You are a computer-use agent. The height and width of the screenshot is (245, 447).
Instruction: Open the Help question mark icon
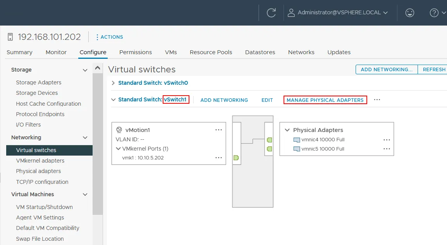pos(433,12)
